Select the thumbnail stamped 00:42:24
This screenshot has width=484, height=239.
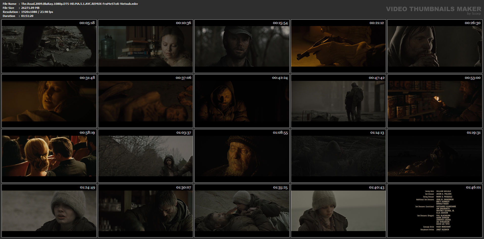click(x=242, y=101)
